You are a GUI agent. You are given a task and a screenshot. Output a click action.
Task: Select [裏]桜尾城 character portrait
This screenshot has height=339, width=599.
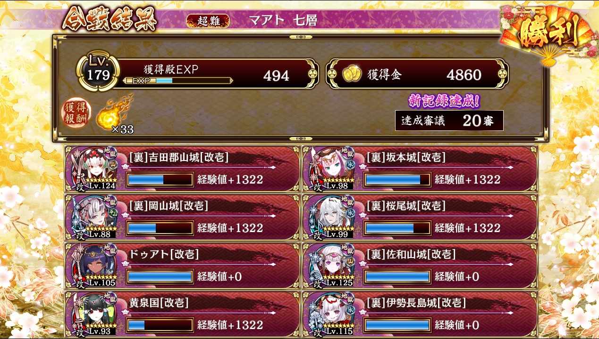click(331, 217)
